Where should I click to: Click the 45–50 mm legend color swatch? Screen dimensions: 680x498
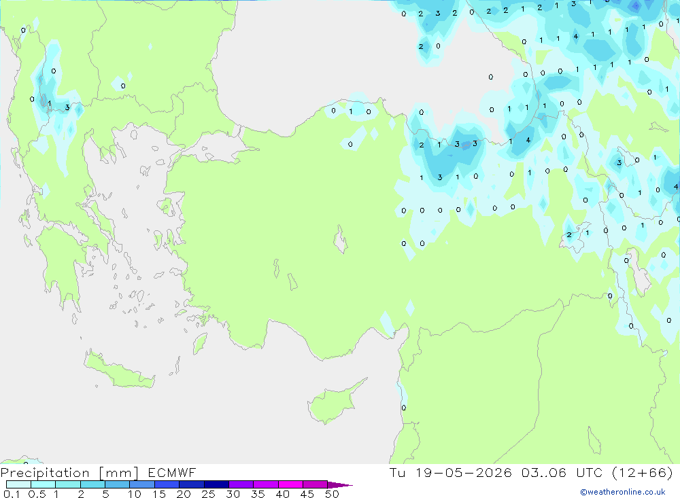tap(315, 484)
